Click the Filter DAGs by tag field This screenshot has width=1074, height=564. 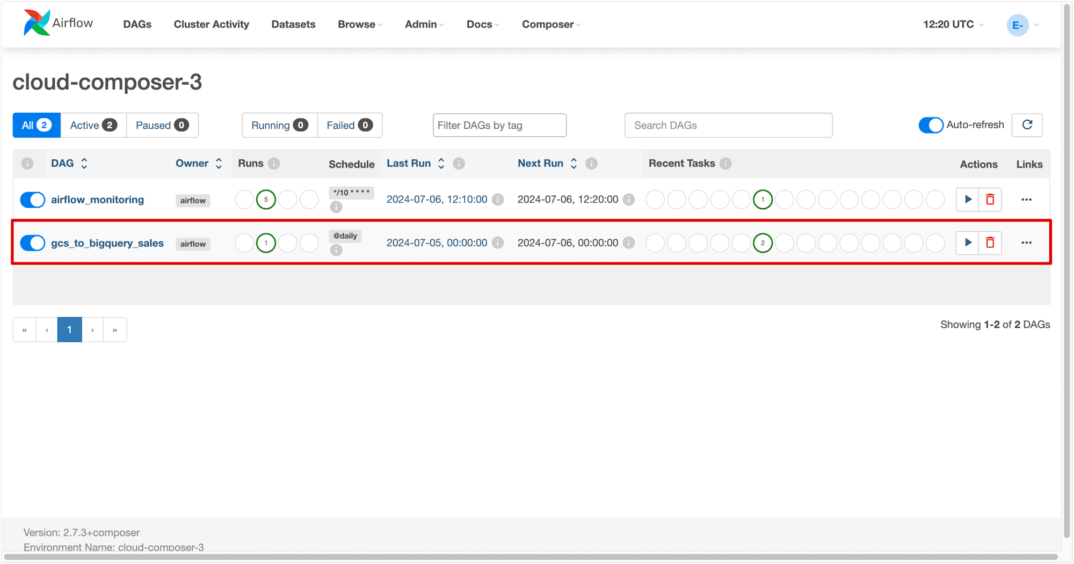click(499, 125)
